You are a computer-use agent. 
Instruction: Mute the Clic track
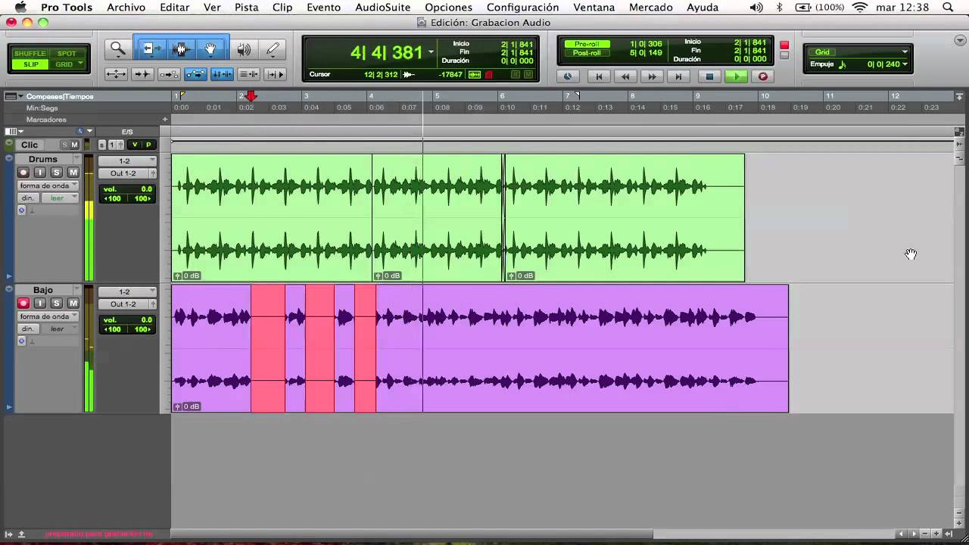tap(74, 145)
